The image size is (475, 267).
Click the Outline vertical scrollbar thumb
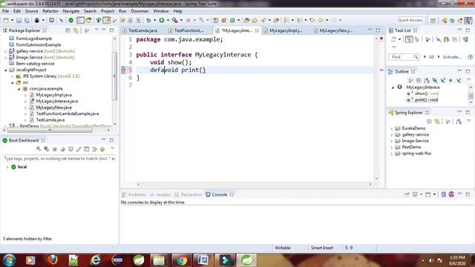(x=471, y=96)
